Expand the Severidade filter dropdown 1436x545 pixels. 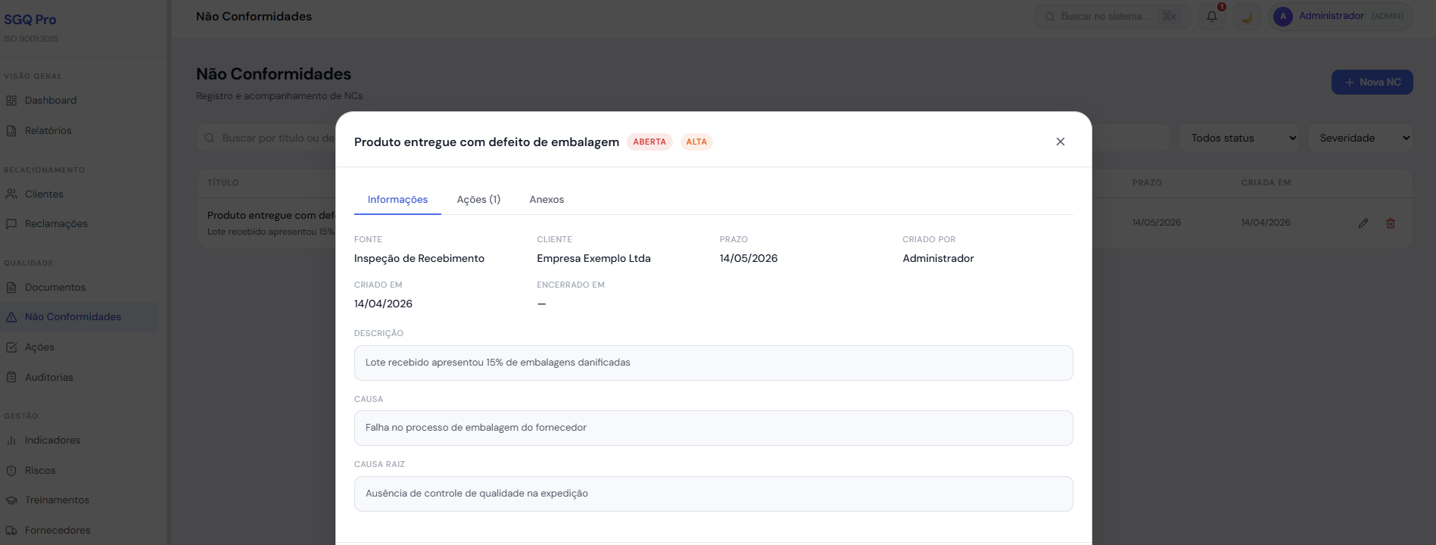coord(1360,139)
